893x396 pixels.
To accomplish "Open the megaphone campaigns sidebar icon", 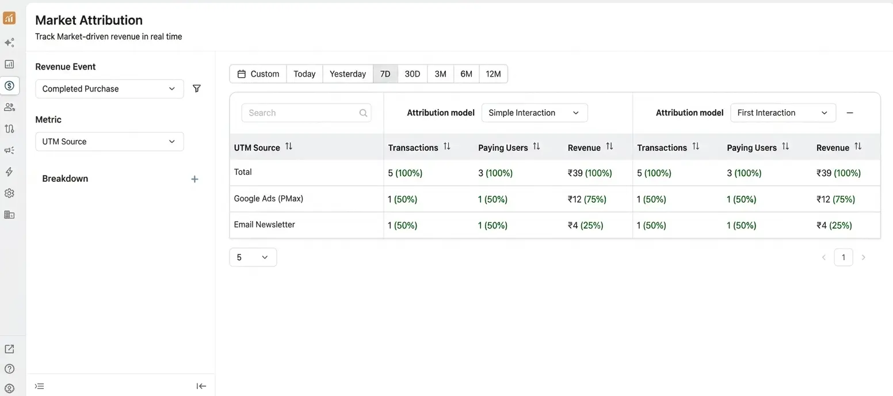I will 9,150.
